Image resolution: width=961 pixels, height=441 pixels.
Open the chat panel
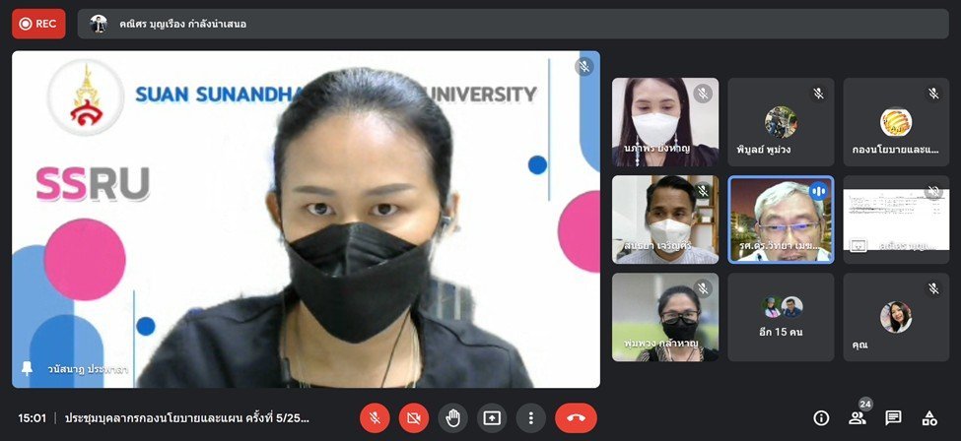click(893, 418)
